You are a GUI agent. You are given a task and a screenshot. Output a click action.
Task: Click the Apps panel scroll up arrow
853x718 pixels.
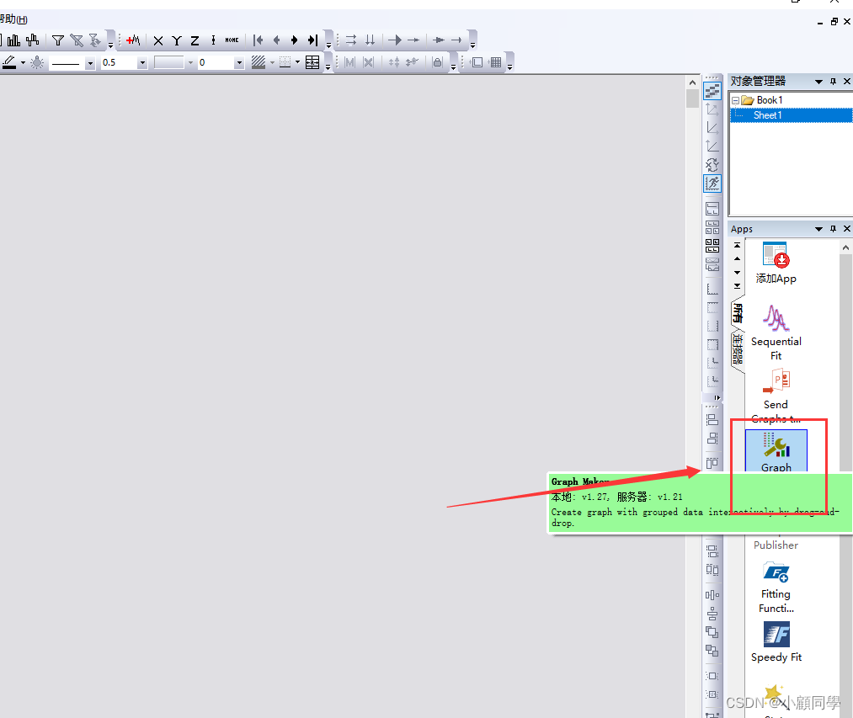(x=845, y=248)
